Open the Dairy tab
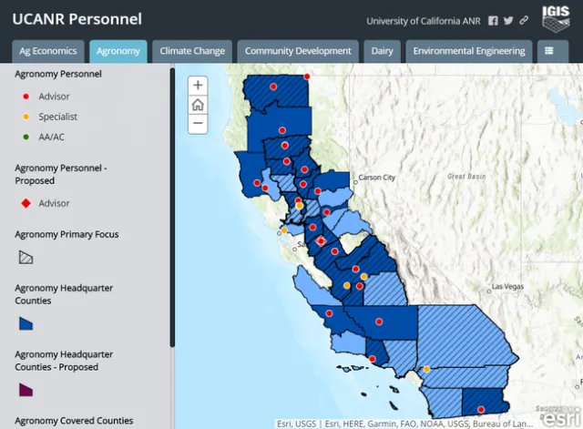Image resolution: width=583 pixels, height=429 pixels. coord(382,51)
